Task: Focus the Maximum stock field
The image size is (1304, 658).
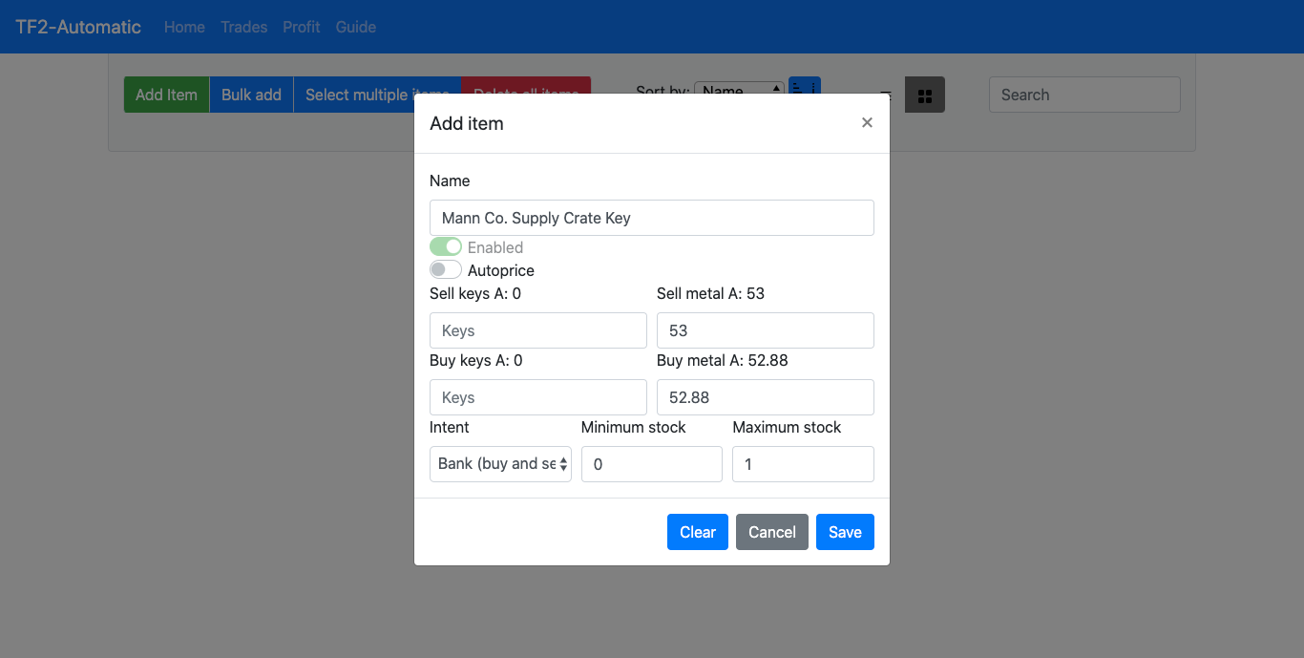Action: 803,464
